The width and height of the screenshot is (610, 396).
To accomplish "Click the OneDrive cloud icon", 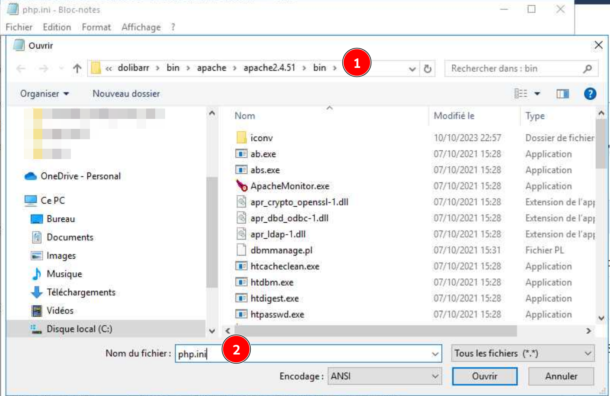I will [31, 176].
